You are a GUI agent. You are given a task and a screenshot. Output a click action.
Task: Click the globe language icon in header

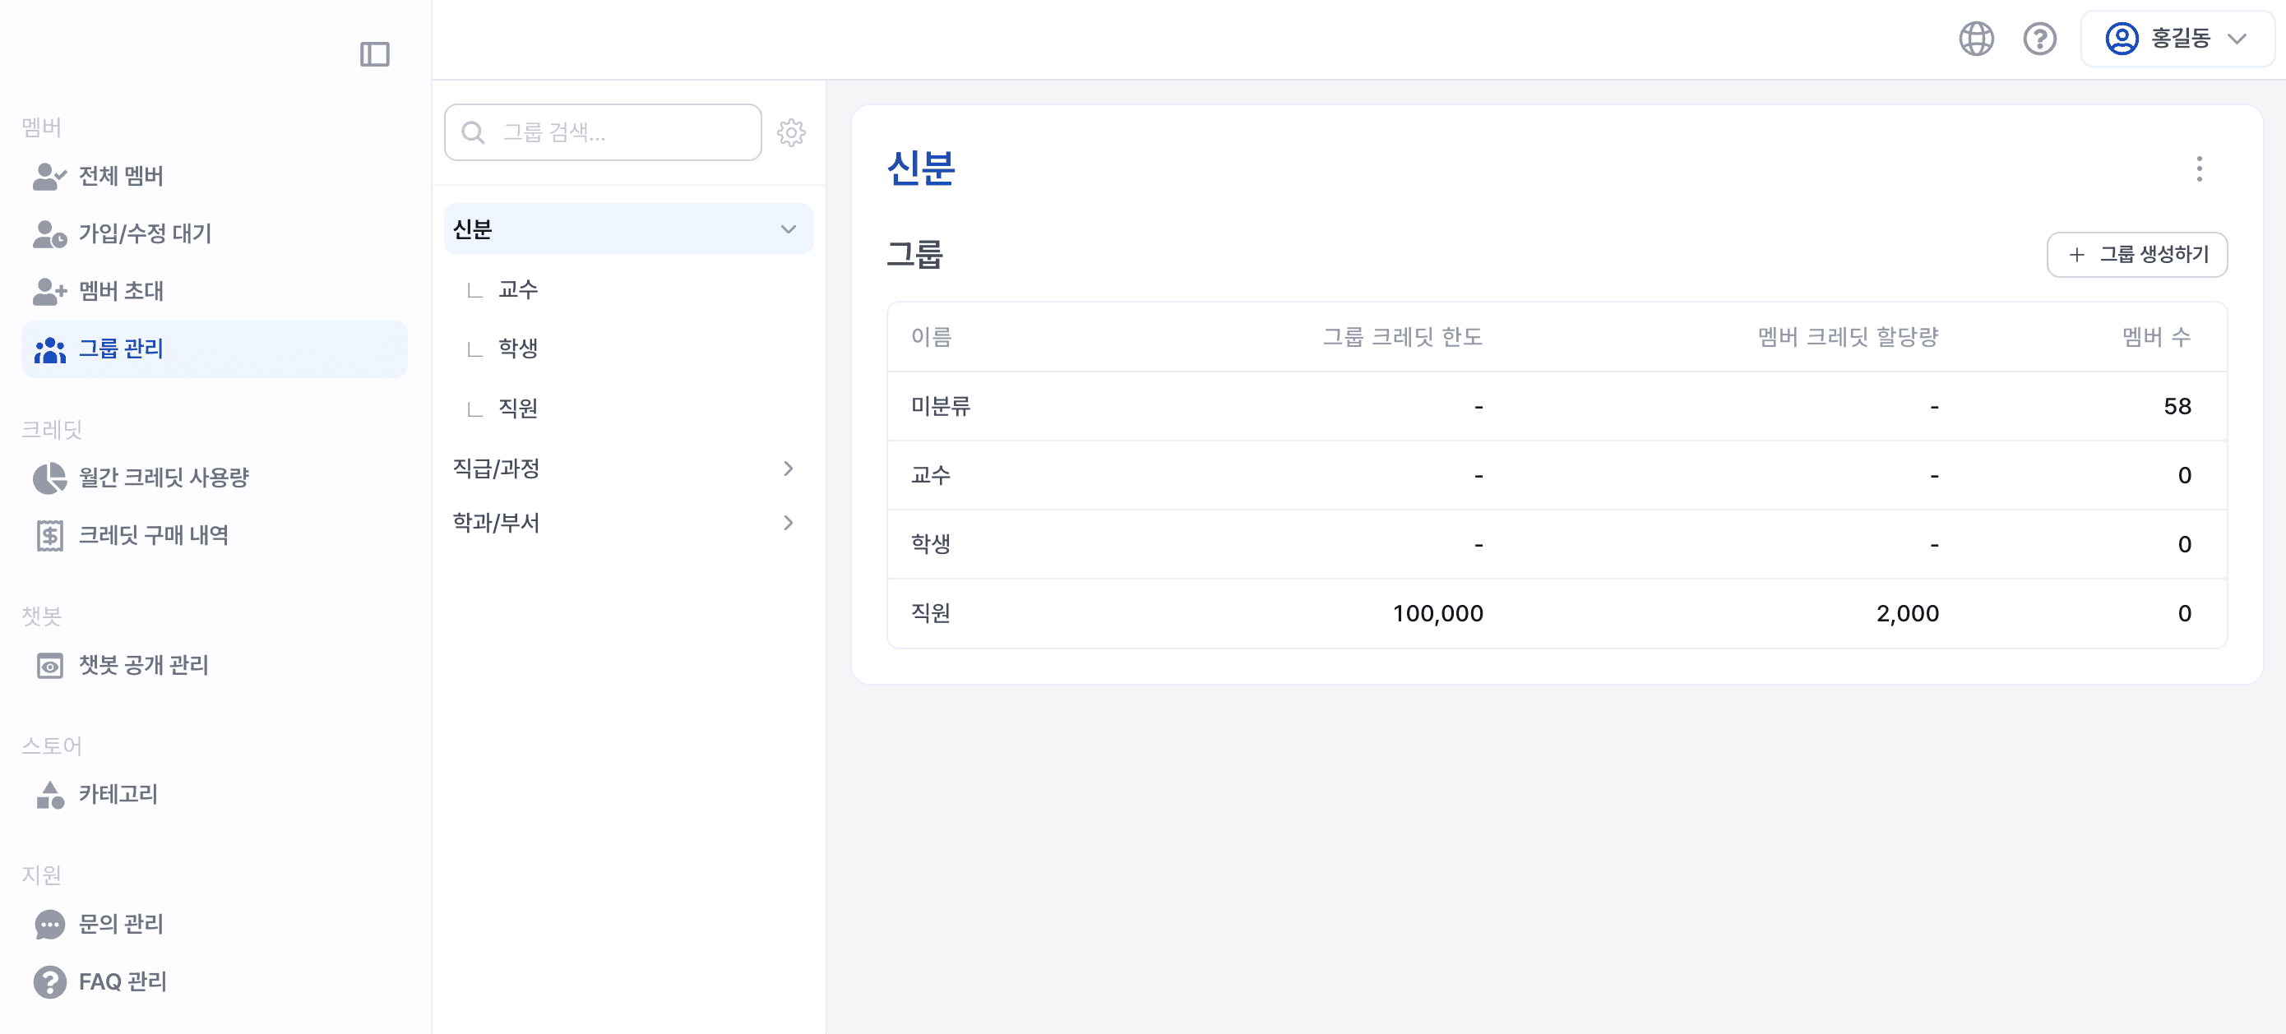click(1976, 38)
